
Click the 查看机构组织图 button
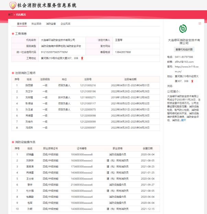184,49
